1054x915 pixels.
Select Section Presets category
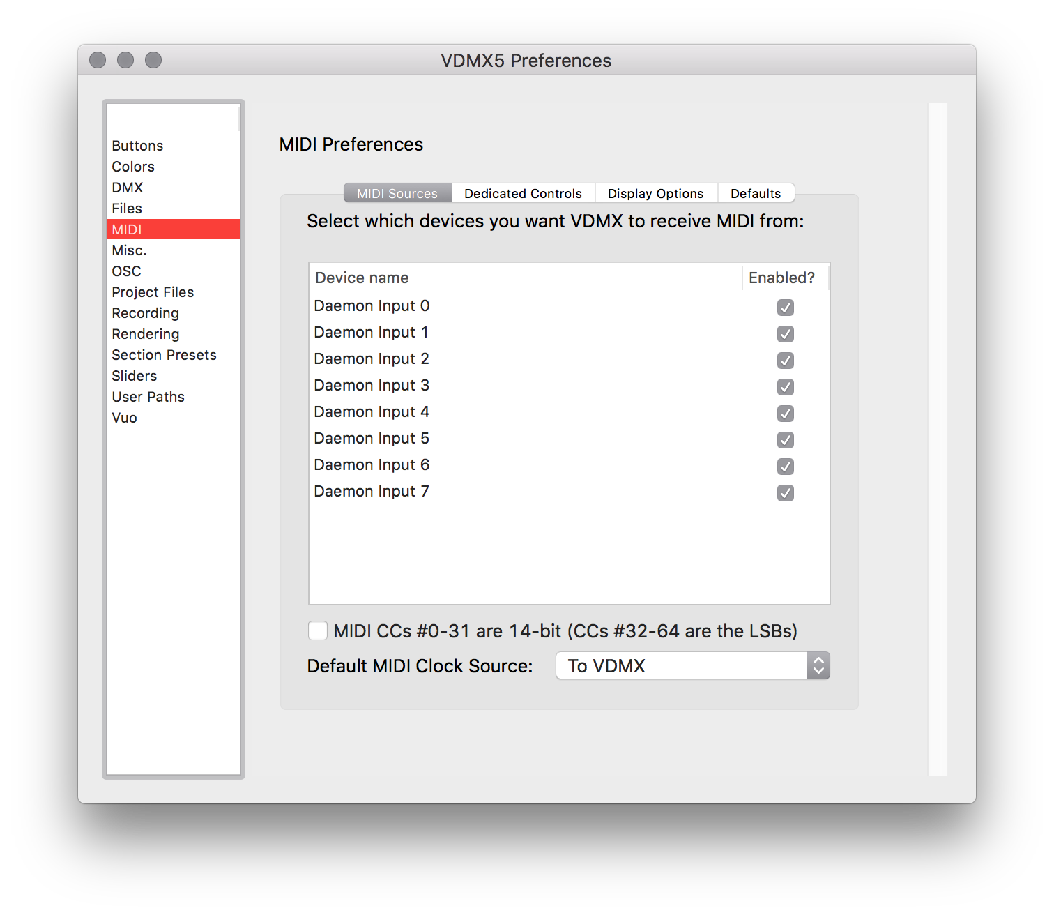click(174, 355)
